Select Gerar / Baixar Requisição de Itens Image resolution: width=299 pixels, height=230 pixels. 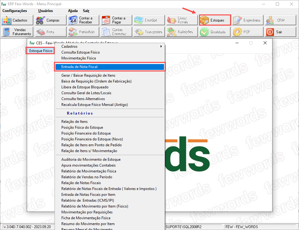tap(110, 75)
